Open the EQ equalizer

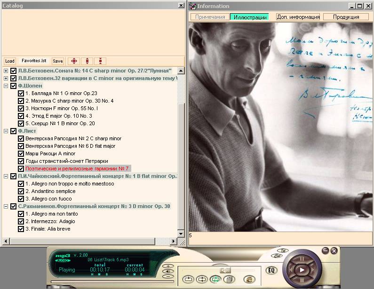point(271,270)
